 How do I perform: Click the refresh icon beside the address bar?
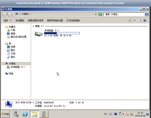click(100, 14)
